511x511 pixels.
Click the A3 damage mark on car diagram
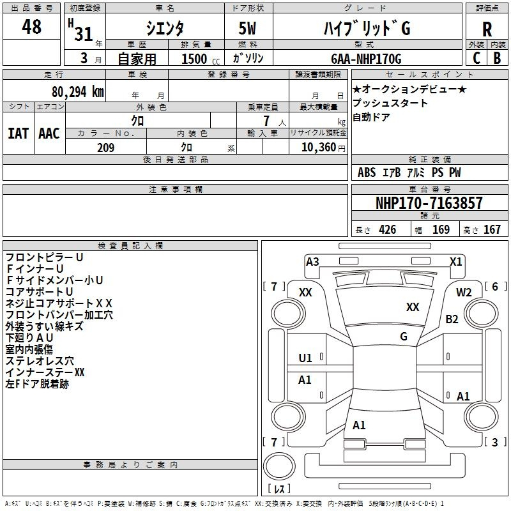pos(312,261)
